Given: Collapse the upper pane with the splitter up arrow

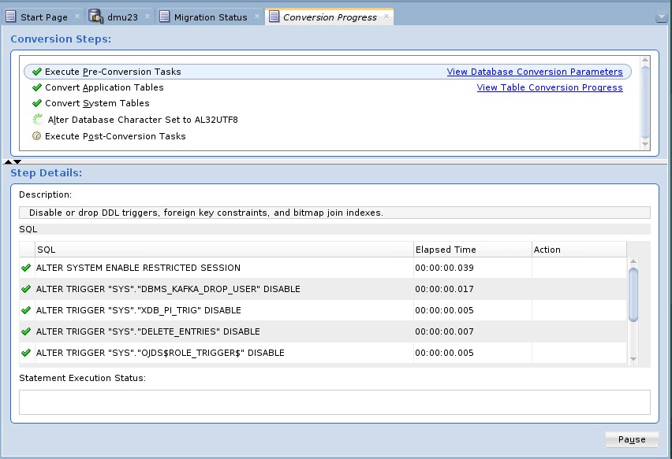Looking at the screenshot, I should [x=8, y=161].
